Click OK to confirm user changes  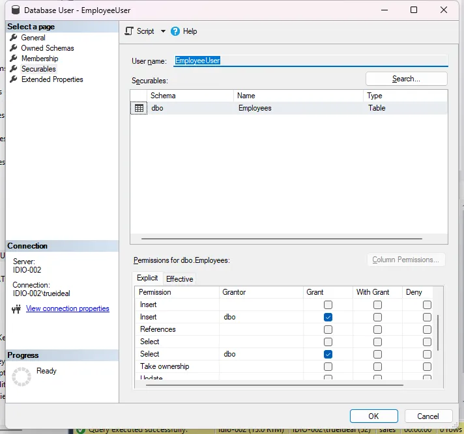pos(373,416)
